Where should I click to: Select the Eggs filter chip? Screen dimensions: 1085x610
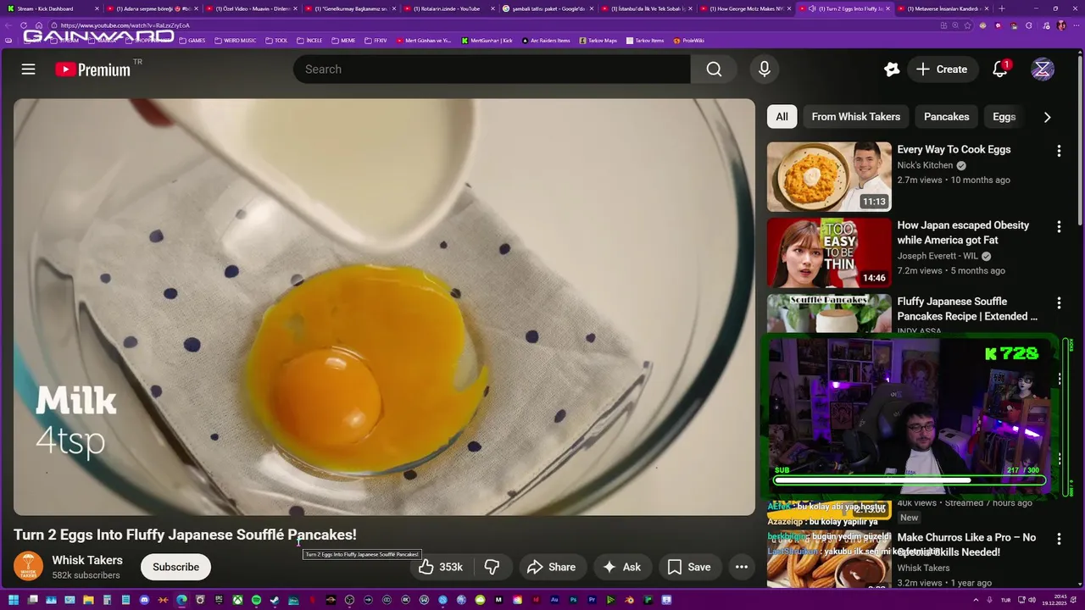1004,117
